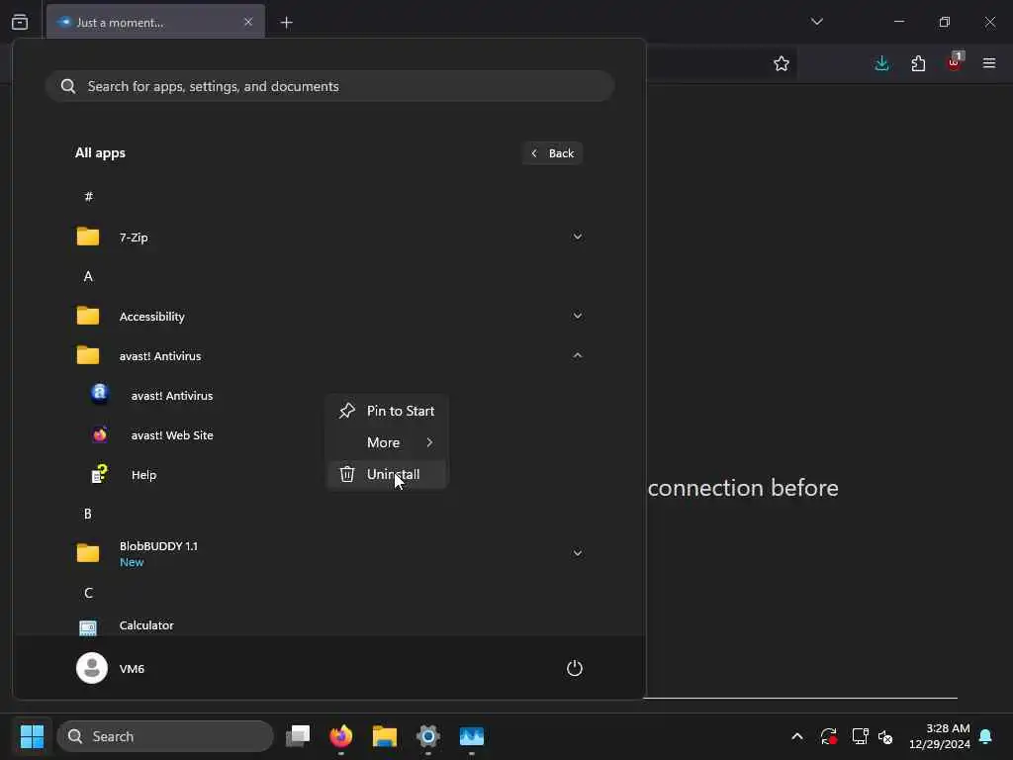Screen dimensions: 1013x760
Task: Show hidden system tray icons
Action: [x=797, y=736]
